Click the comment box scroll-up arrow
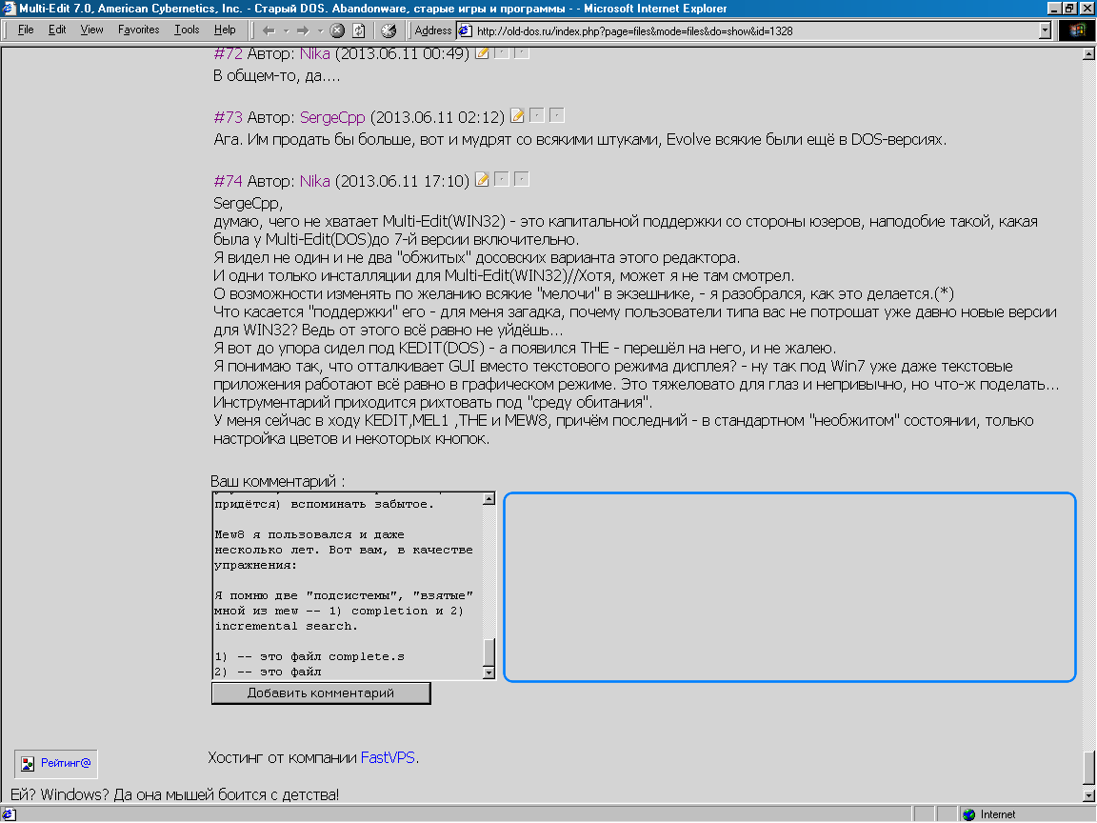 point(489,499)
